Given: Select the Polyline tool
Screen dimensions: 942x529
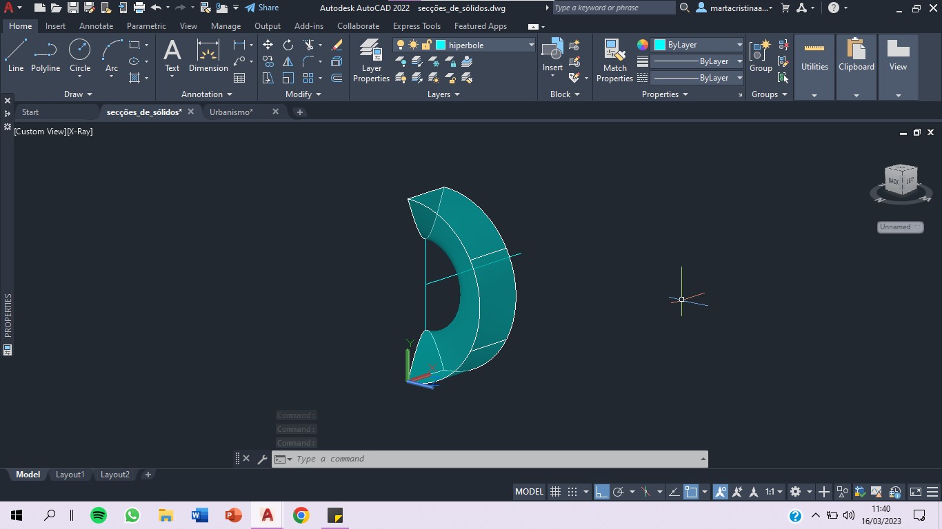Looking at the screenshot, I should click(46, 56).
